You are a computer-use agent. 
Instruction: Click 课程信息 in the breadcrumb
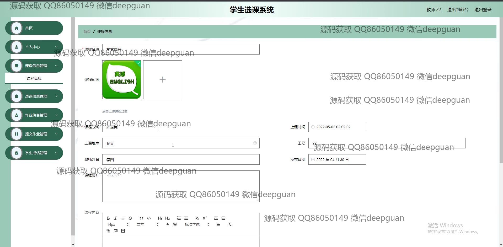pyautogui.click(x=104, y=32)
